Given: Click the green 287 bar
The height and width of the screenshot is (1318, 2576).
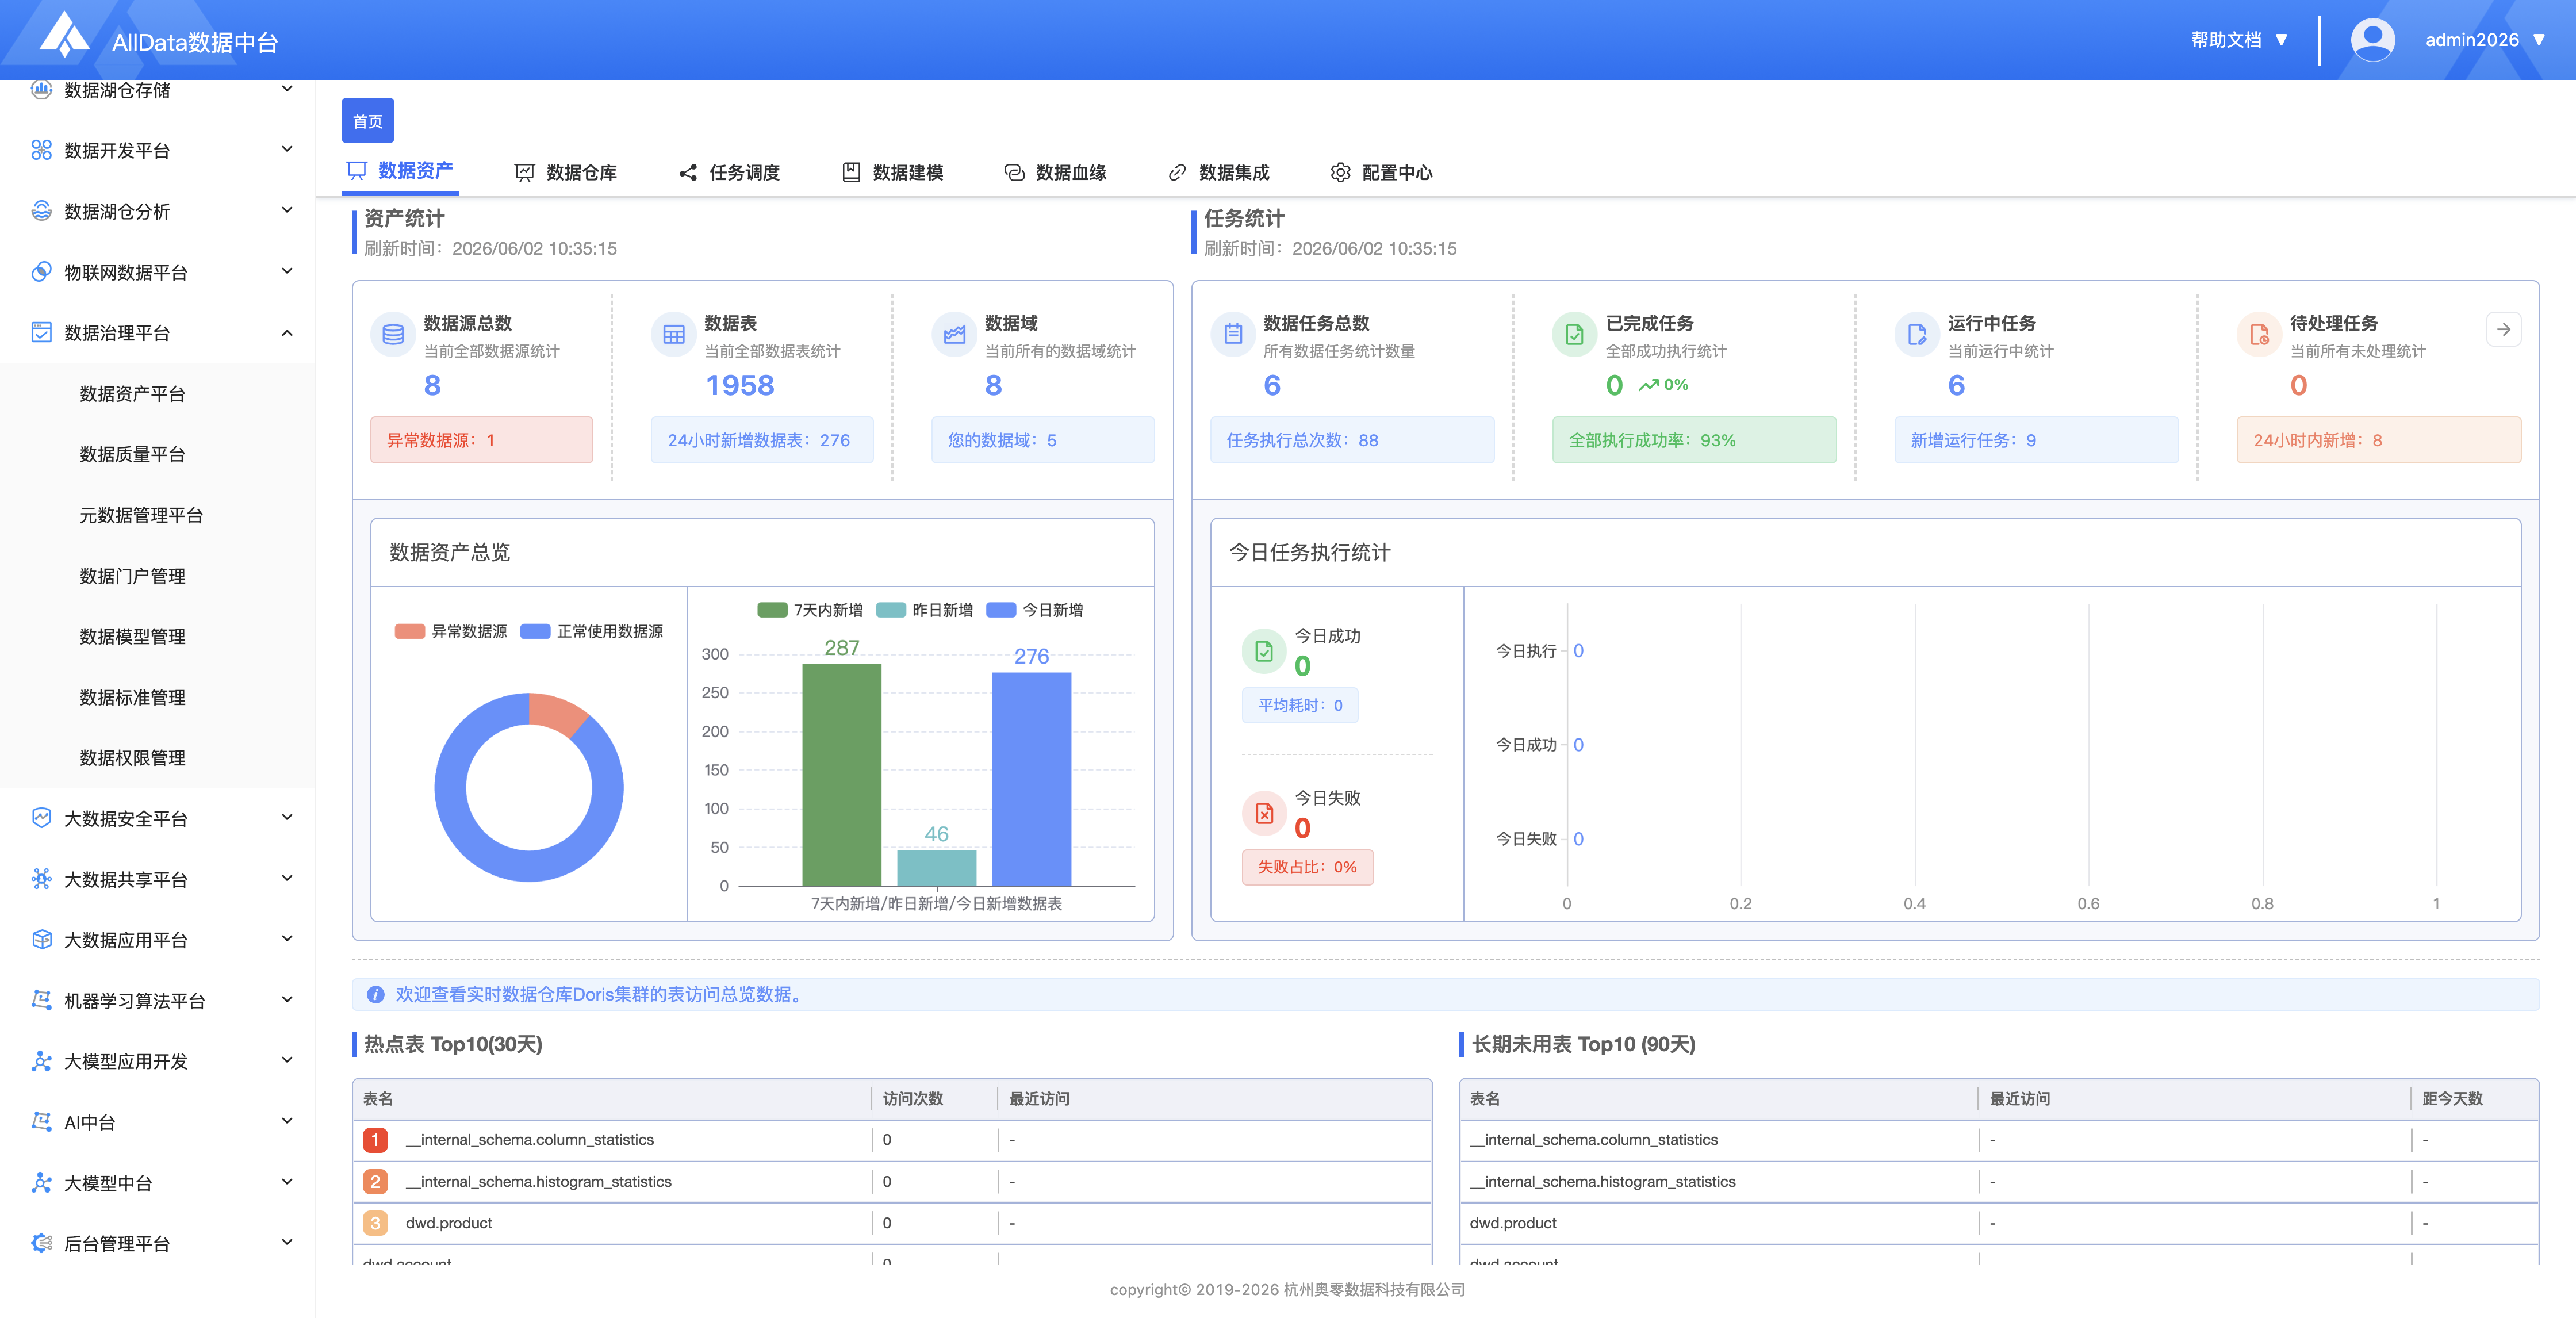Looking at the screenshot, I should (841, 775).
